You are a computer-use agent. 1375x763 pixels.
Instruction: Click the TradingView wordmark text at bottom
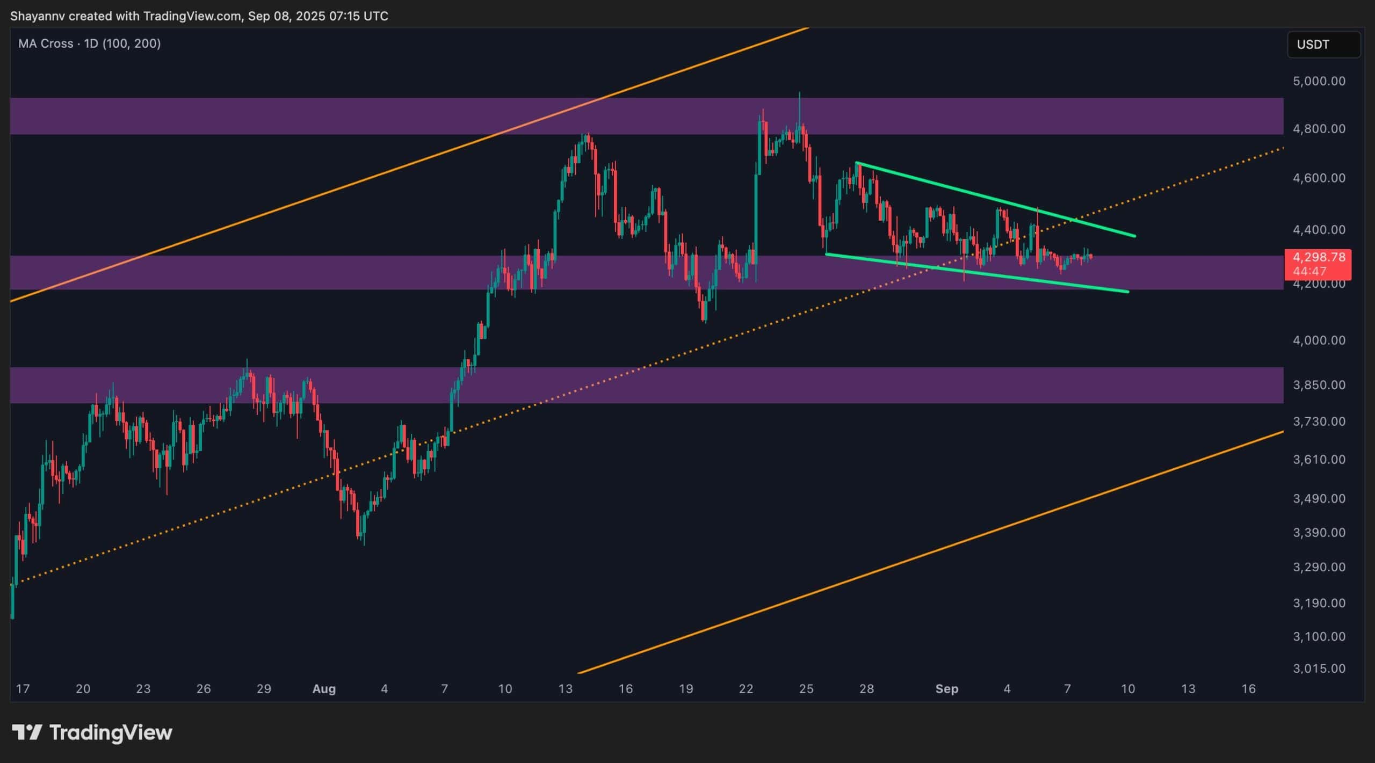coord(111,732)
